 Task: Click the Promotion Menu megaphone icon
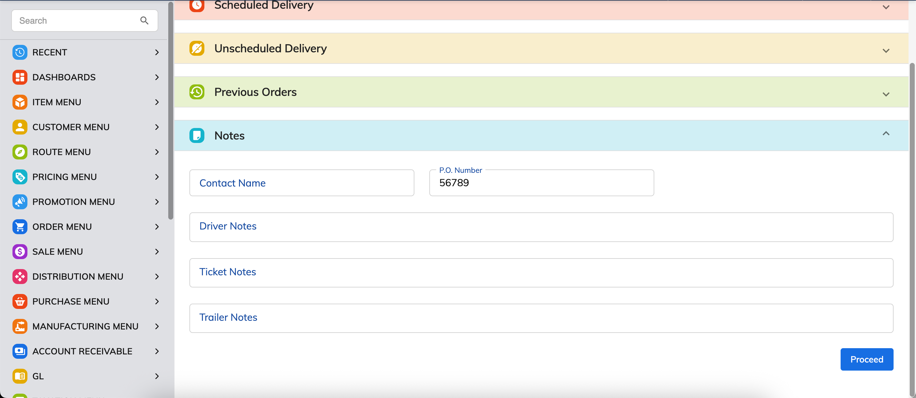click(x=20, y=201)
